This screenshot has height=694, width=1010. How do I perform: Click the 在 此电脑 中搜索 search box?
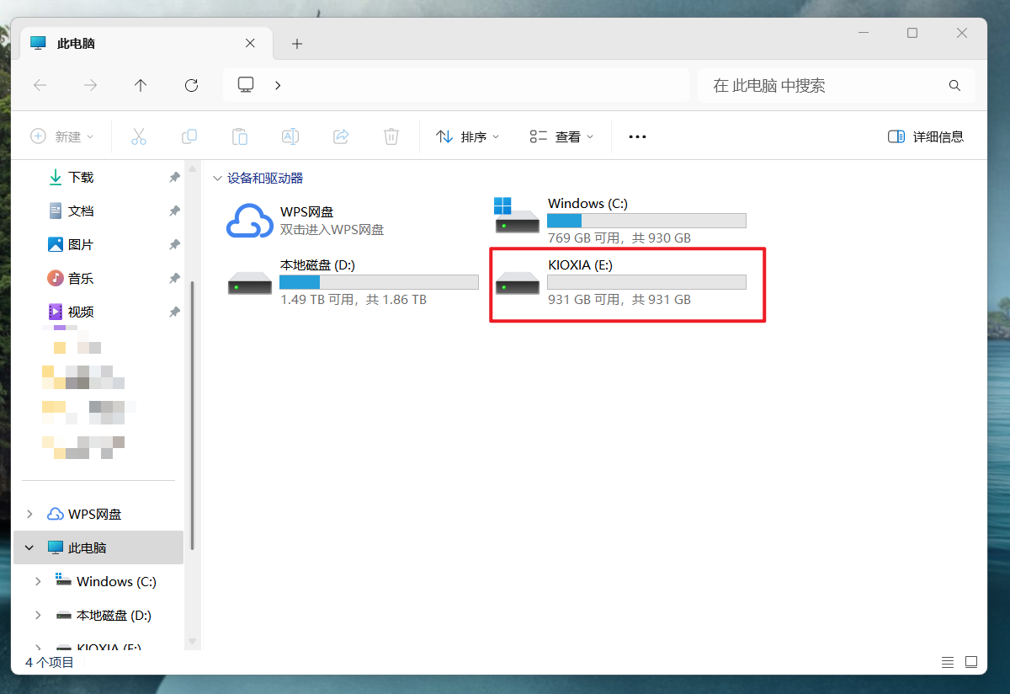click(836, 86)
